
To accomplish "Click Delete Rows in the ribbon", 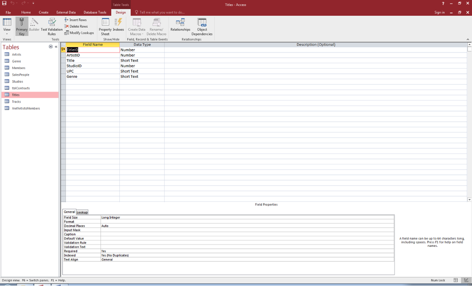I will 76,26.
